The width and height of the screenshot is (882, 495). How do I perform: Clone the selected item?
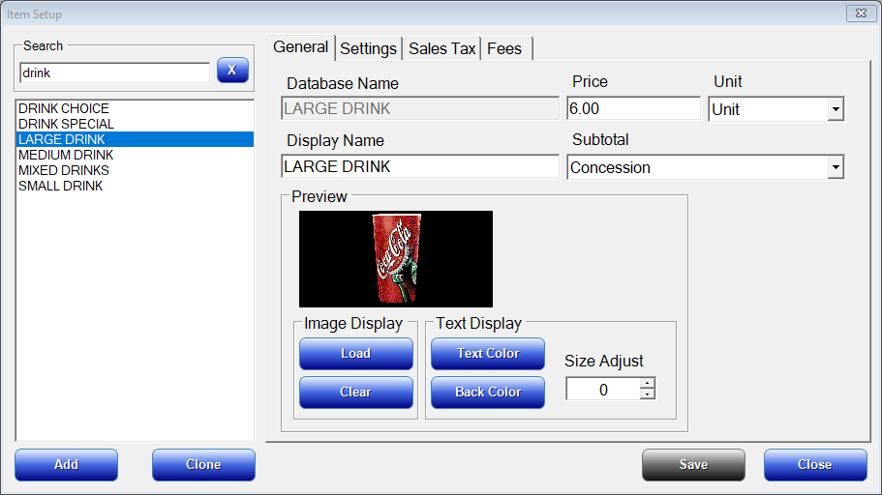pyautogui.click(x=203, y=465)
